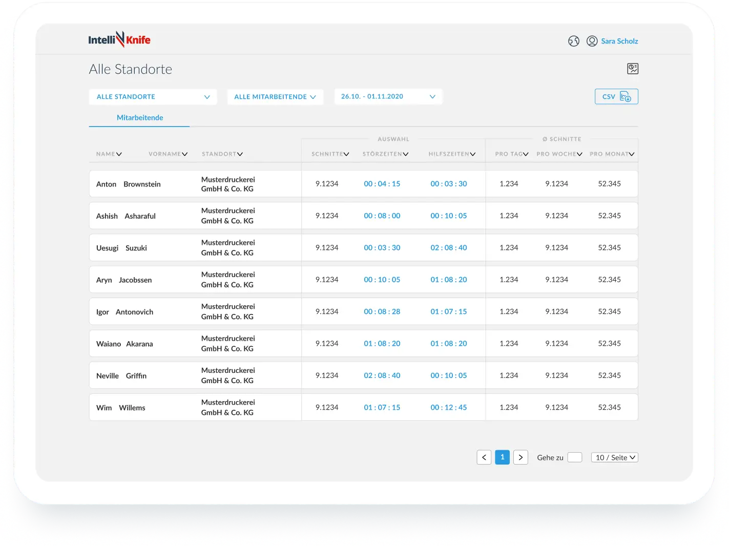Screen dimensions: 729x546
Task: Click Wim Willems' Hilfszeiten 00 : 12 : 45
Action: pos(449,407)
